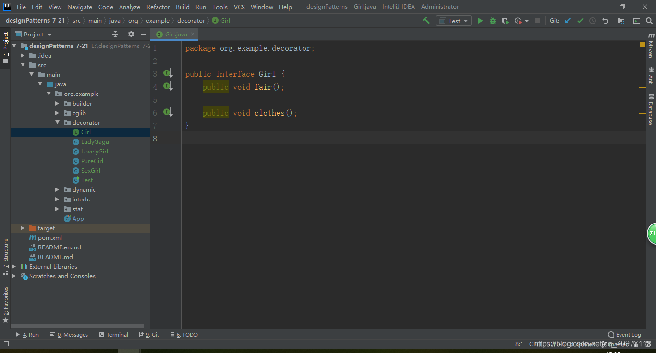Run the Test configuration with green play icon

480,21
